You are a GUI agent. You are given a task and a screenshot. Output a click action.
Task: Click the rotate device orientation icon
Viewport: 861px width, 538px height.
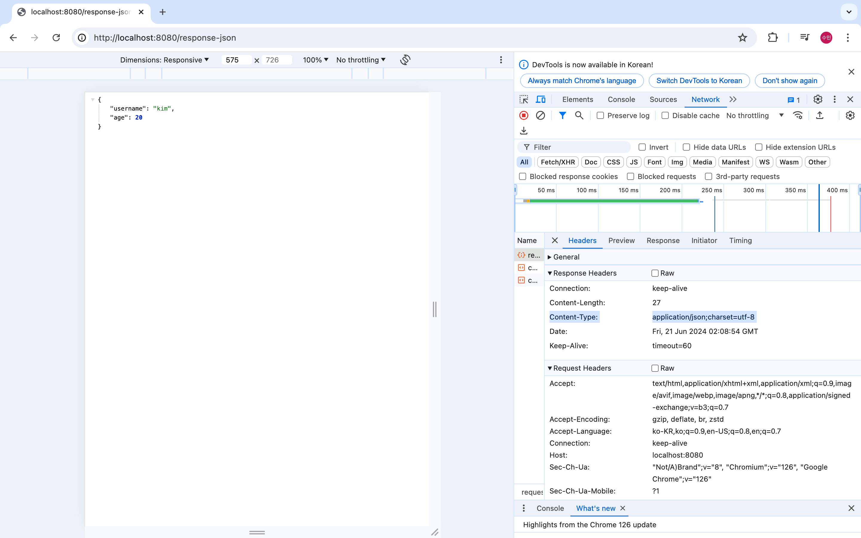click(x=405, y=60)
